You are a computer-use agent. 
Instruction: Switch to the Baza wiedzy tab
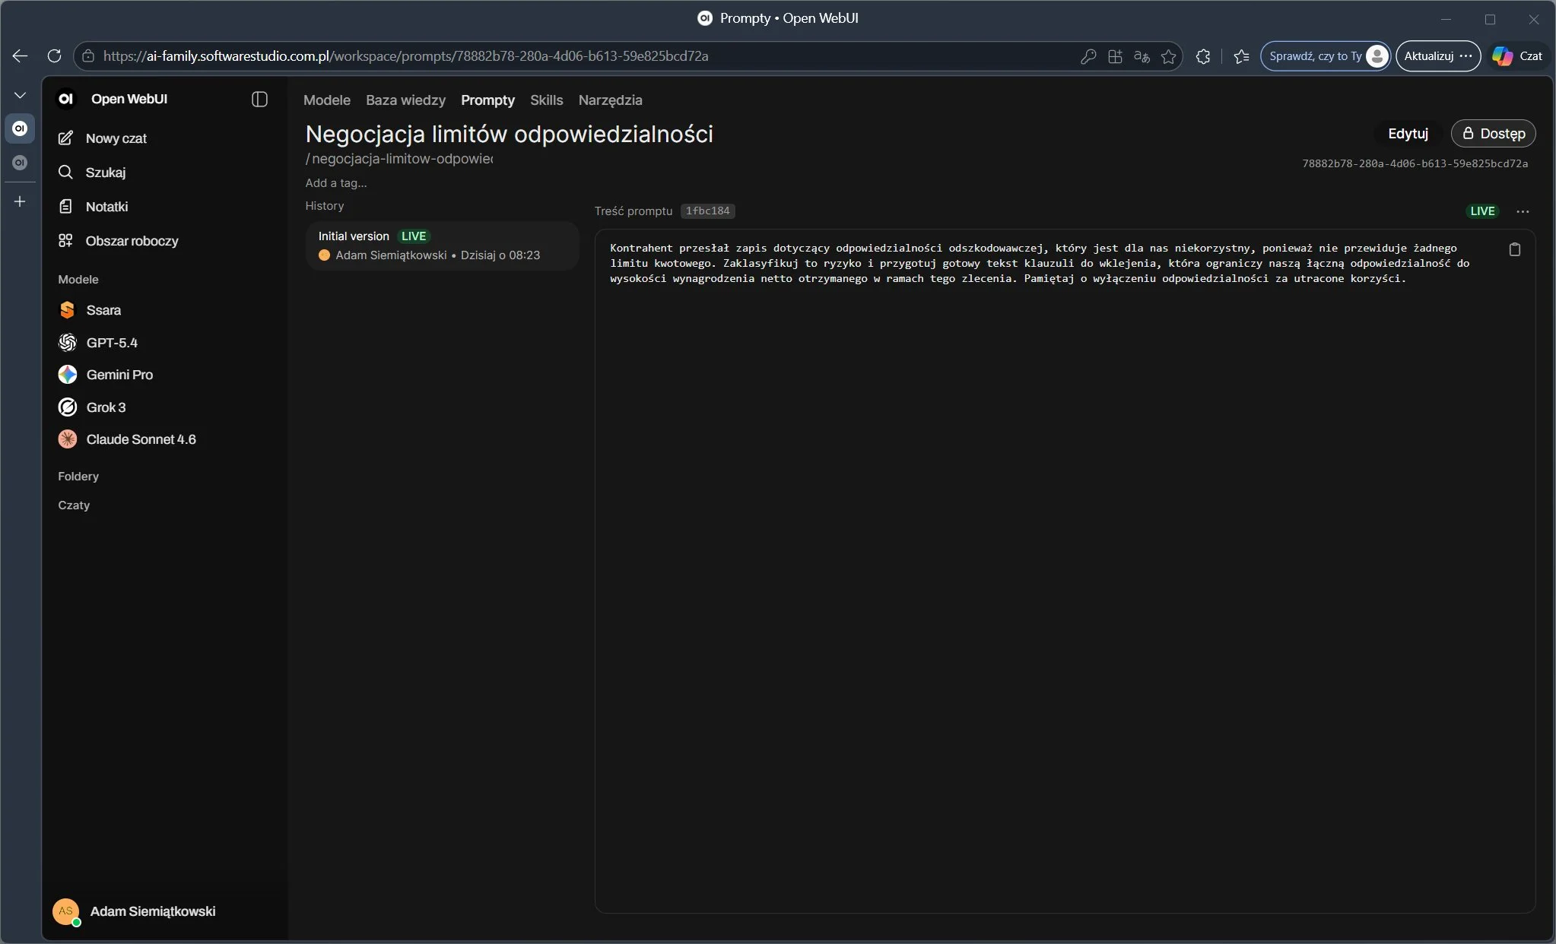405,100
